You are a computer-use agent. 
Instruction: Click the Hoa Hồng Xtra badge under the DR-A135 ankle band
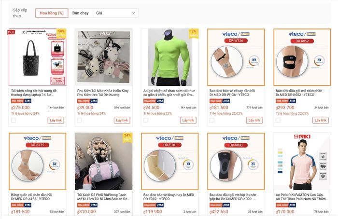point(21,205)
